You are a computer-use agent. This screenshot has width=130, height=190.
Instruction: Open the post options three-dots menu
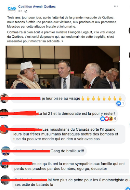[x=116, y=6]
